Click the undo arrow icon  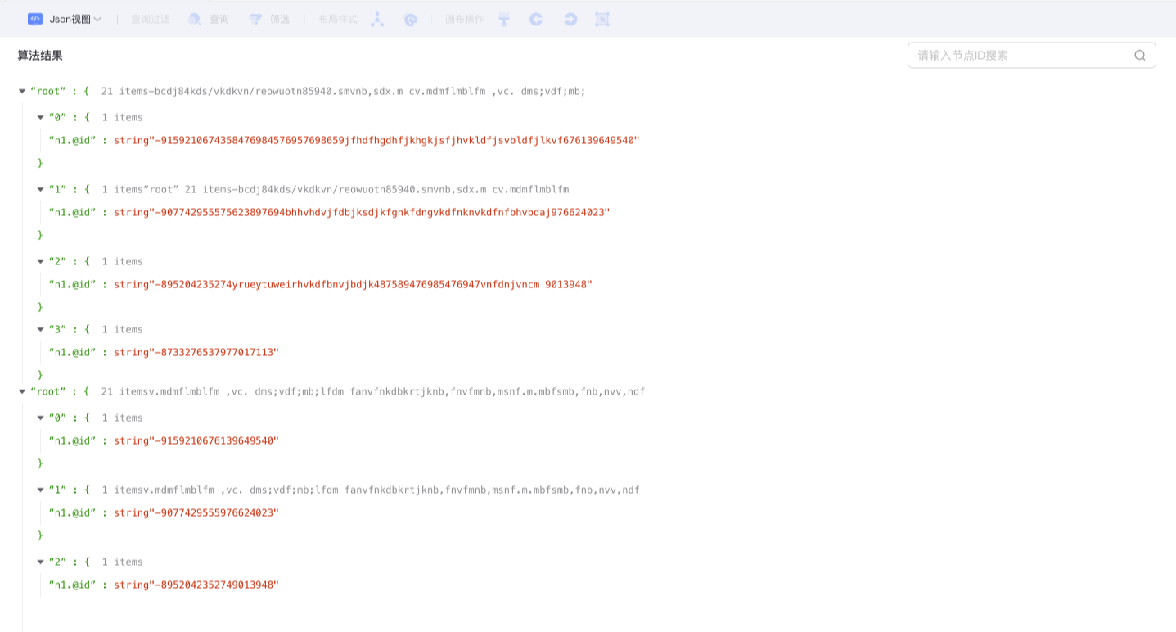pos(536,20)
